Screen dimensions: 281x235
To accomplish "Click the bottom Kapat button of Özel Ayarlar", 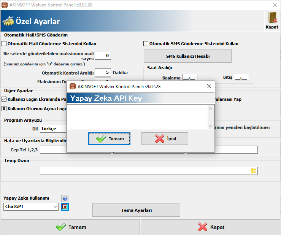I will click(x=211, y=227).
